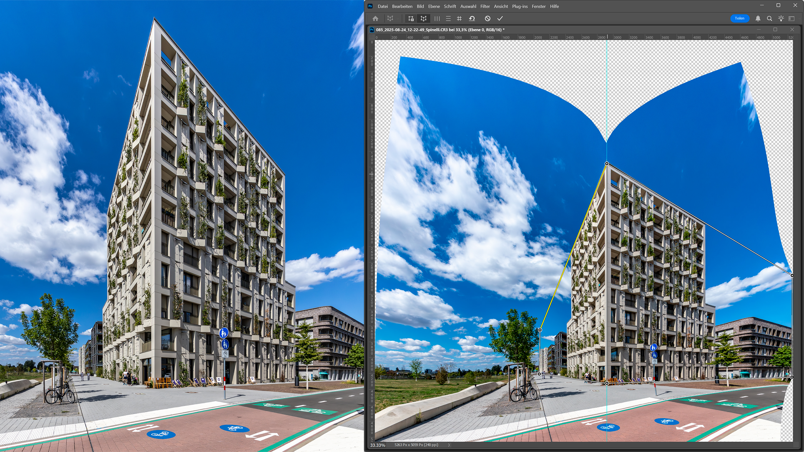Reset the perspective warp with undo arrow
Screen dimensions: 804x452
click(x=472, y=19)
